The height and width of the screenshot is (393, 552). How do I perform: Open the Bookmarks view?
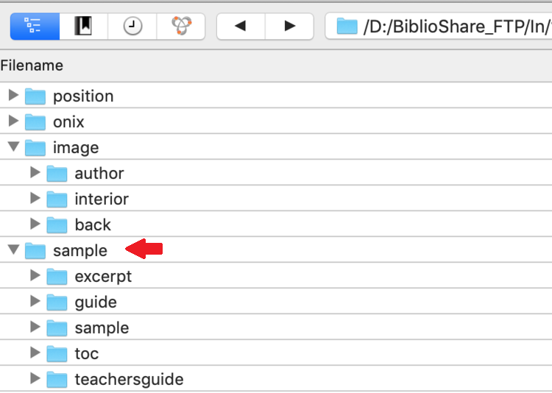[x=83, y=26]
